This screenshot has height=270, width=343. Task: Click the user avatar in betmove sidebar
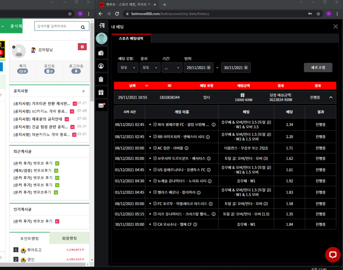pos(101,39)
